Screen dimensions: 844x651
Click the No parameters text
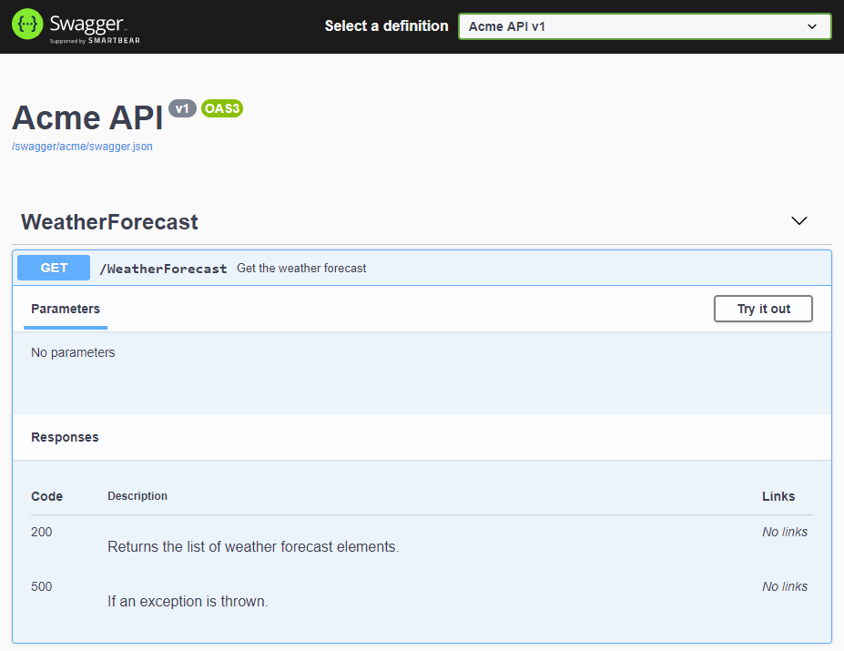click(x=73, y=352)
